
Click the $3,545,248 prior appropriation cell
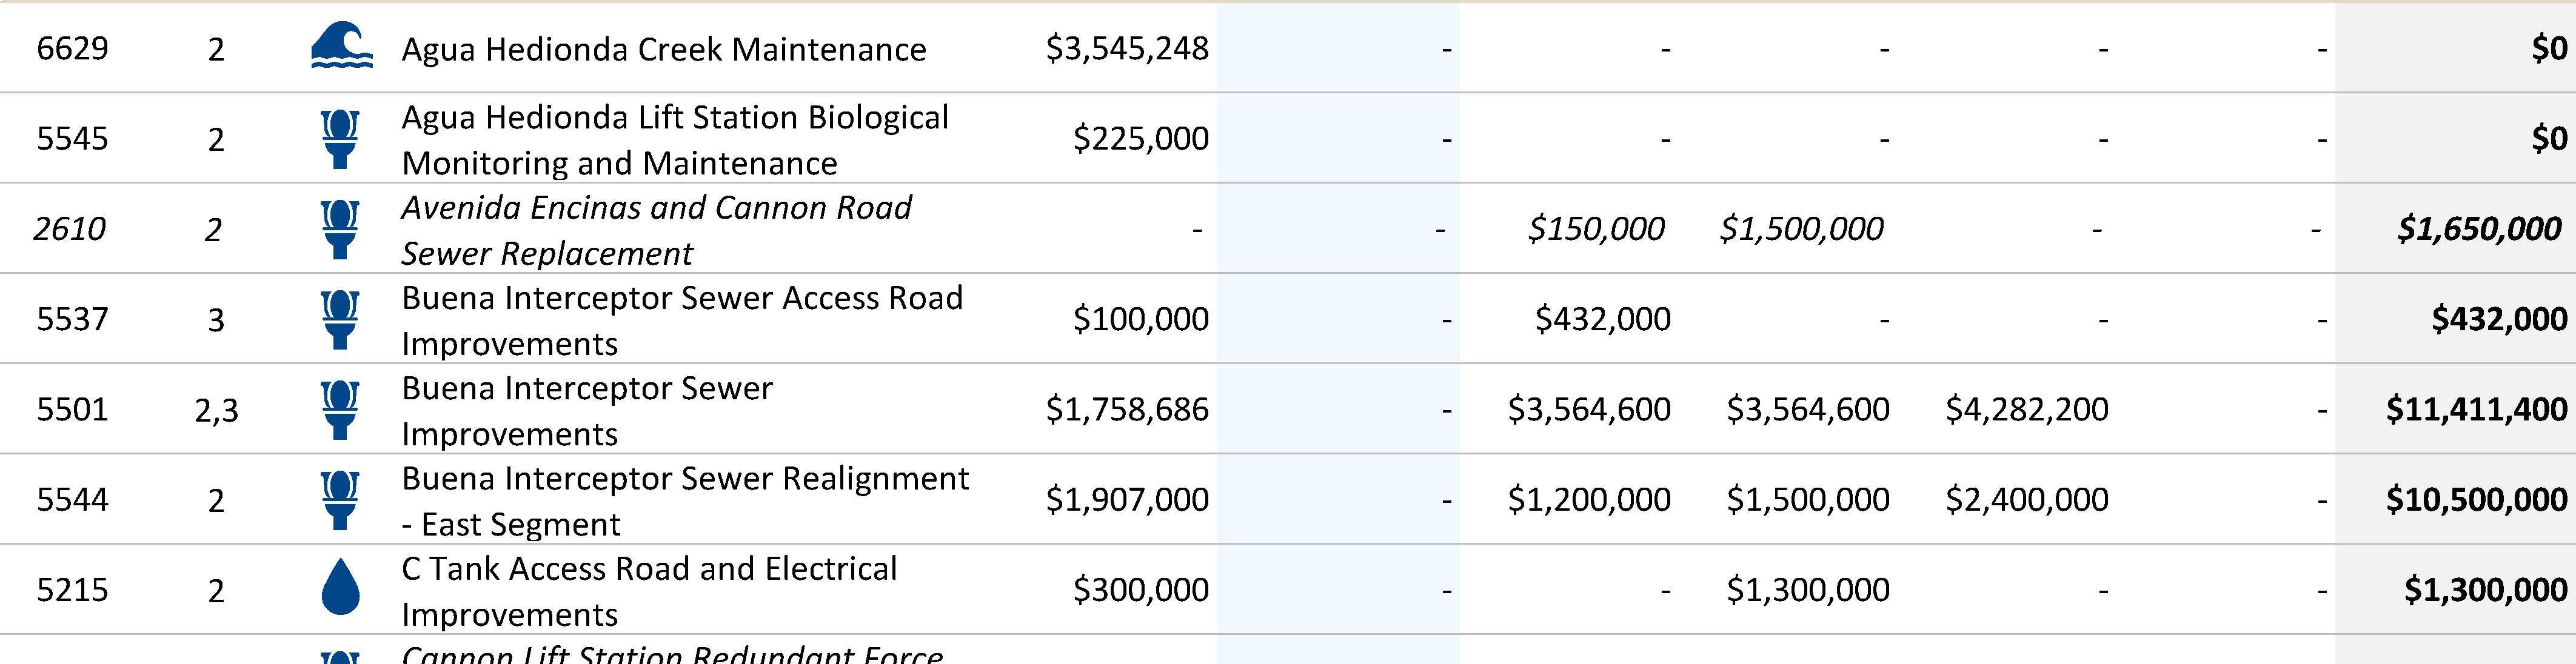pyautogui.click(x=1126, y=48)
